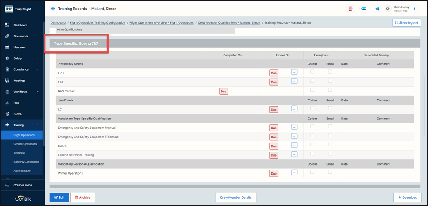Click the announcements megaphone icon in header

[x=377, y=9]
